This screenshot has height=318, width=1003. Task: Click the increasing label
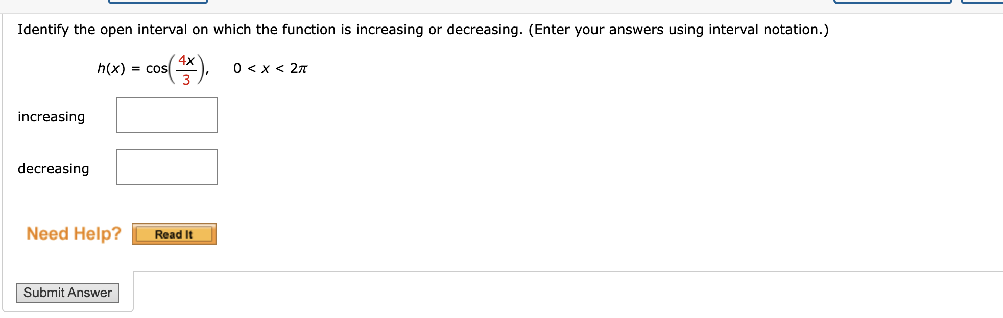51,117
